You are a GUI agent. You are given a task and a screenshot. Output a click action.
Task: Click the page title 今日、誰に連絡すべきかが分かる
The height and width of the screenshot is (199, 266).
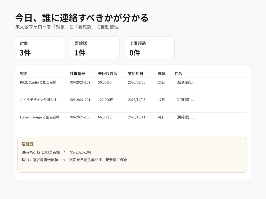click(82, 18)
